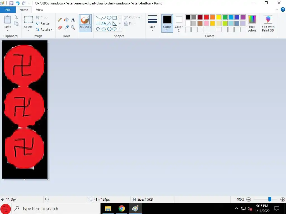Select the Right triangle shape

tap(115, 23)
